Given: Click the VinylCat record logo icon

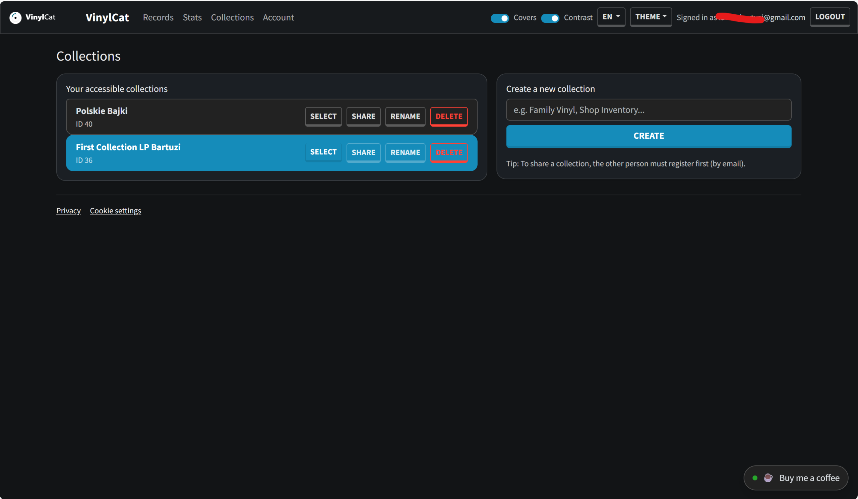Looking at the screenshot, I should point(15,17).
